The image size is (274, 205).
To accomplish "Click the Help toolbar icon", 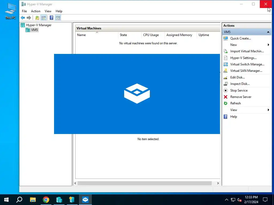I will pos(51,18).
